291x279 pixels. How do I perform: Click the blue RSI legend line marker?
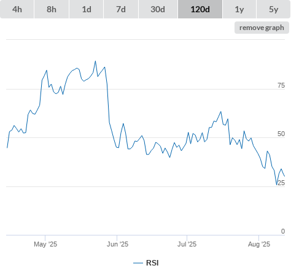tap(138, 263)
